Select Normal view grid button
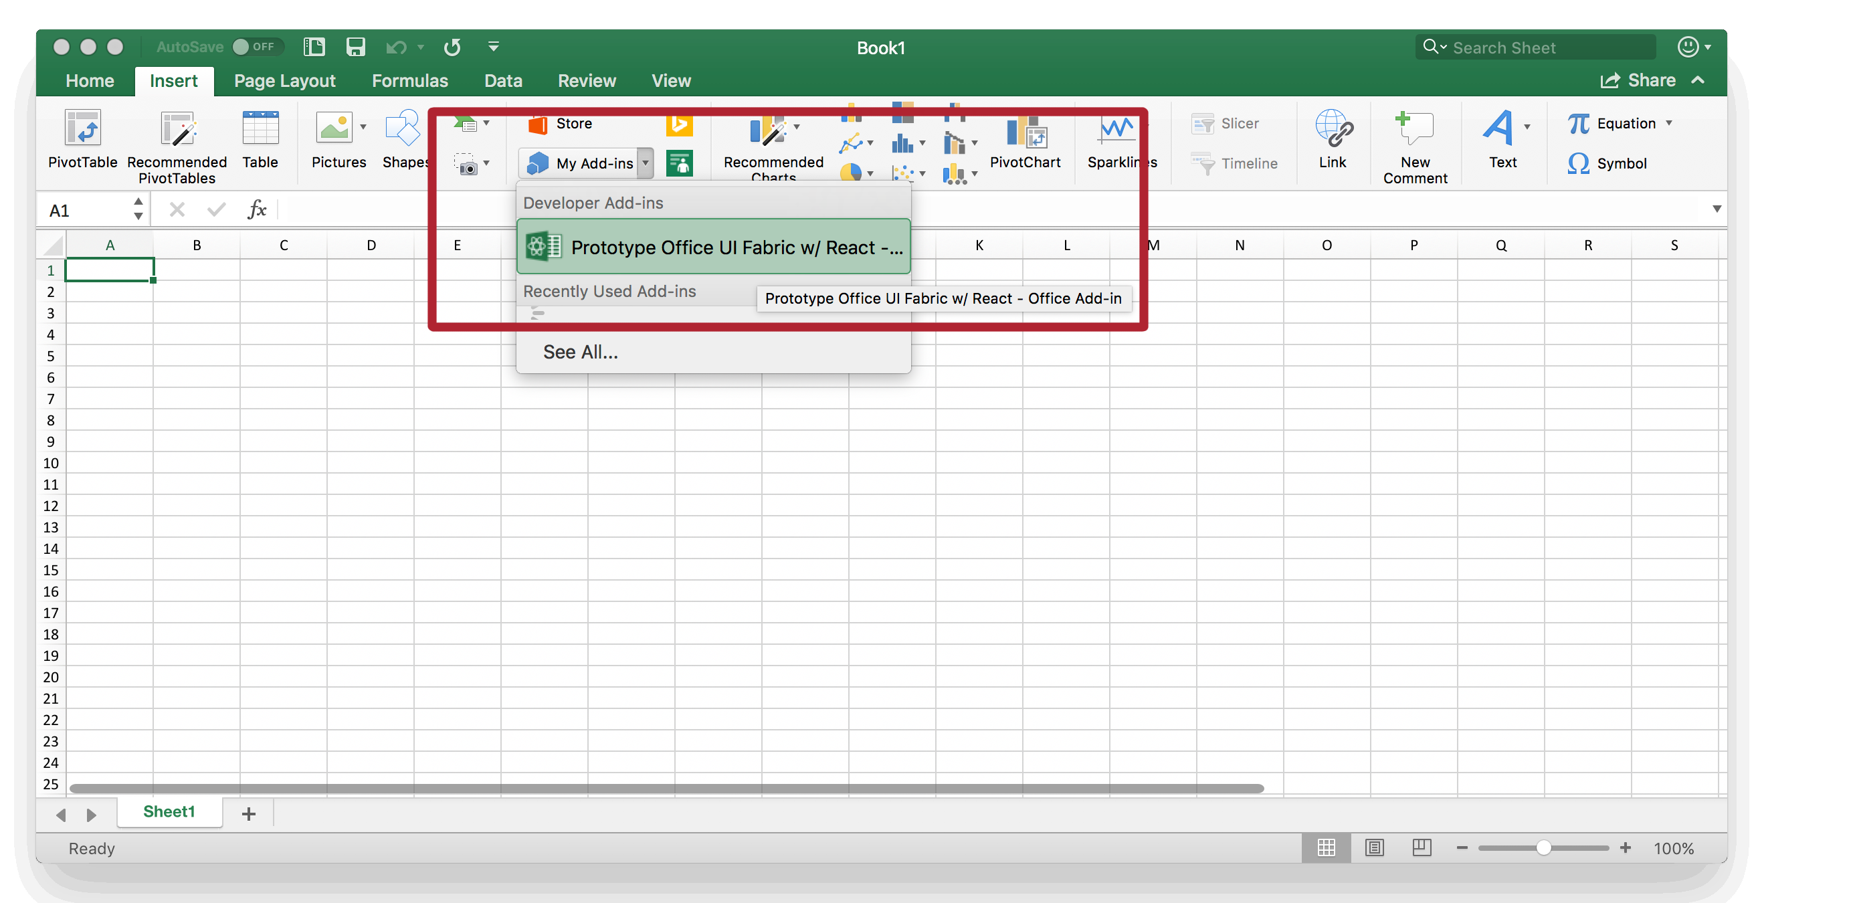The height and width of the screenshot is (903, 1853). [x=1326, y=847]
